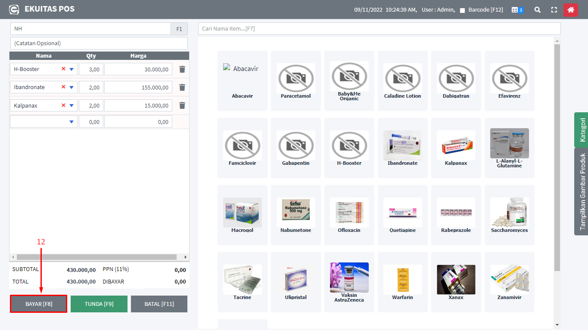Image resolution: width=588 pixels, height=330 pixels.
Task: Remove the Kalpanax line using trash icon
Action: click(x=182, y=105)
